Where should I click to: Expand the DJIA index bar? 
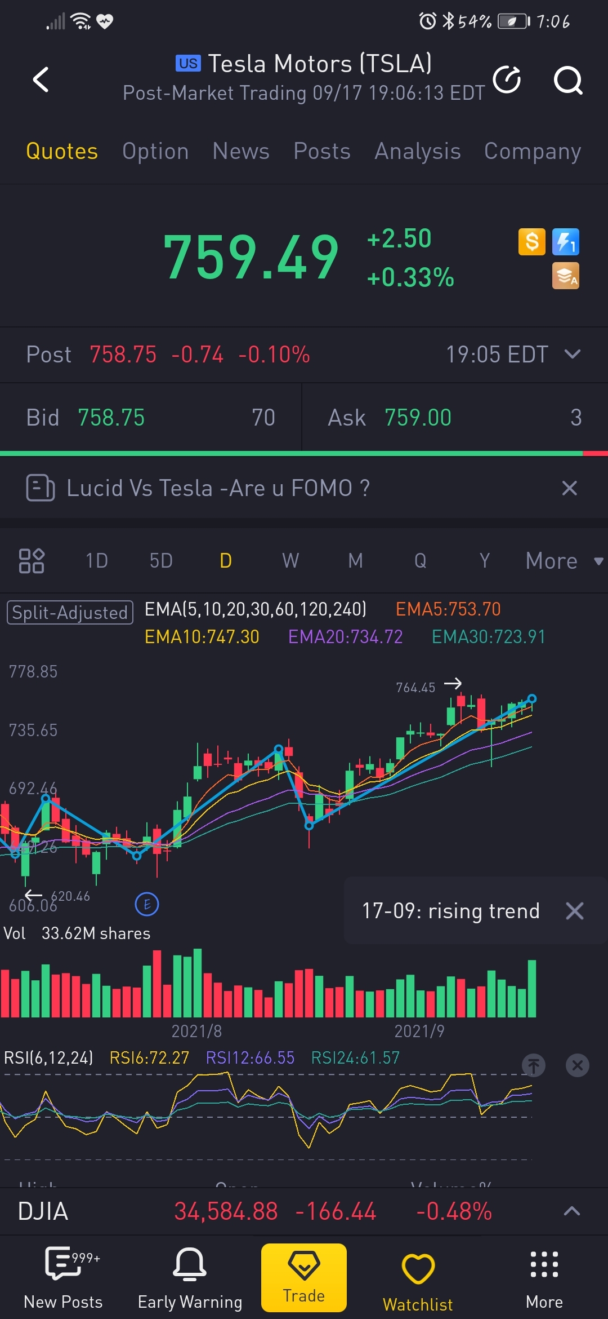571,1211
